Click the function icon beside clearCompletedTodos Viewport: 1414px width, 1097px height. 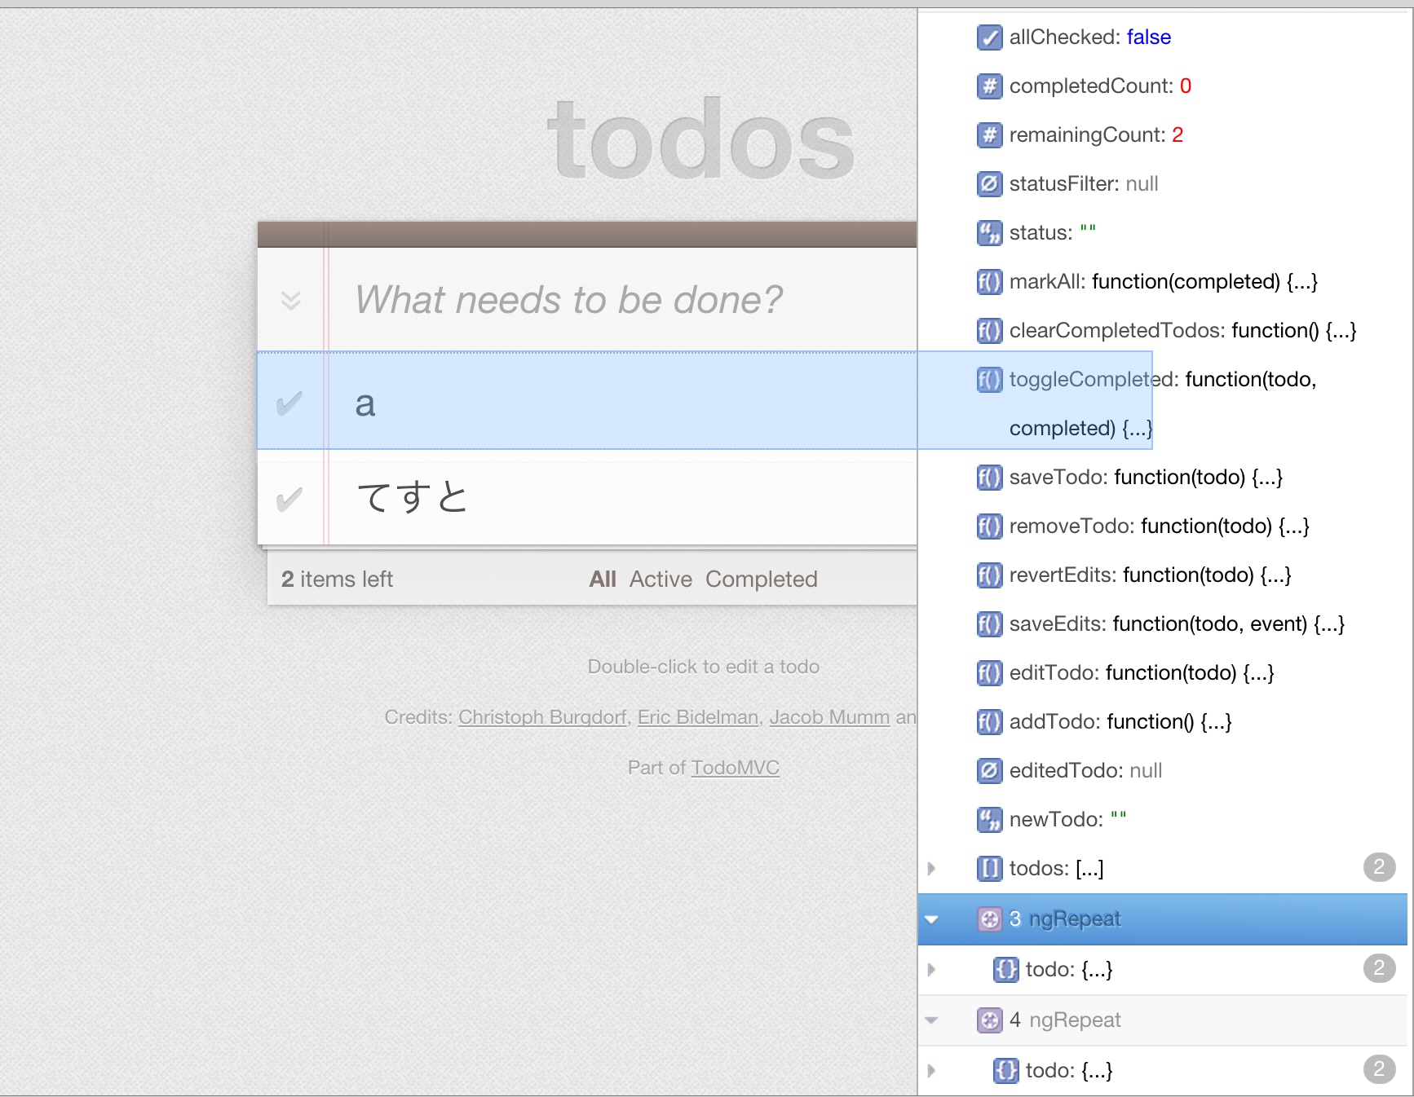pyautogui.click(x=989, y=331)
